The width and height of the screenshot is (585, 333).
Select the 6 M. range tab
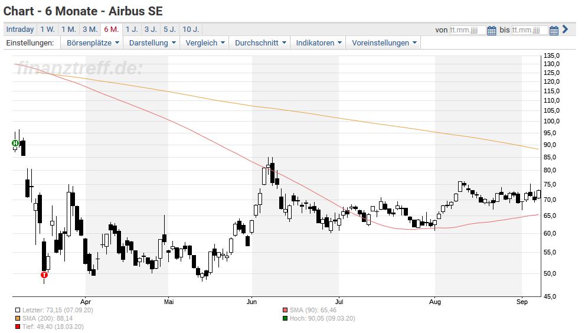pos(111,29)
